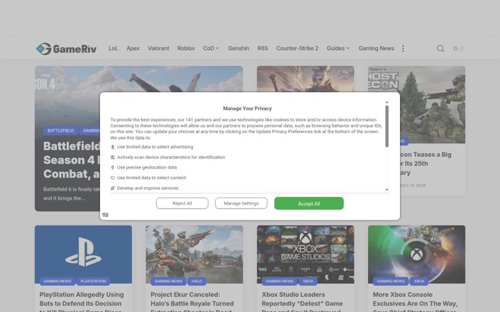Viewport: 500px width, 312px height.
Task: Reject all cookies
Action: [x=182, y=203]
